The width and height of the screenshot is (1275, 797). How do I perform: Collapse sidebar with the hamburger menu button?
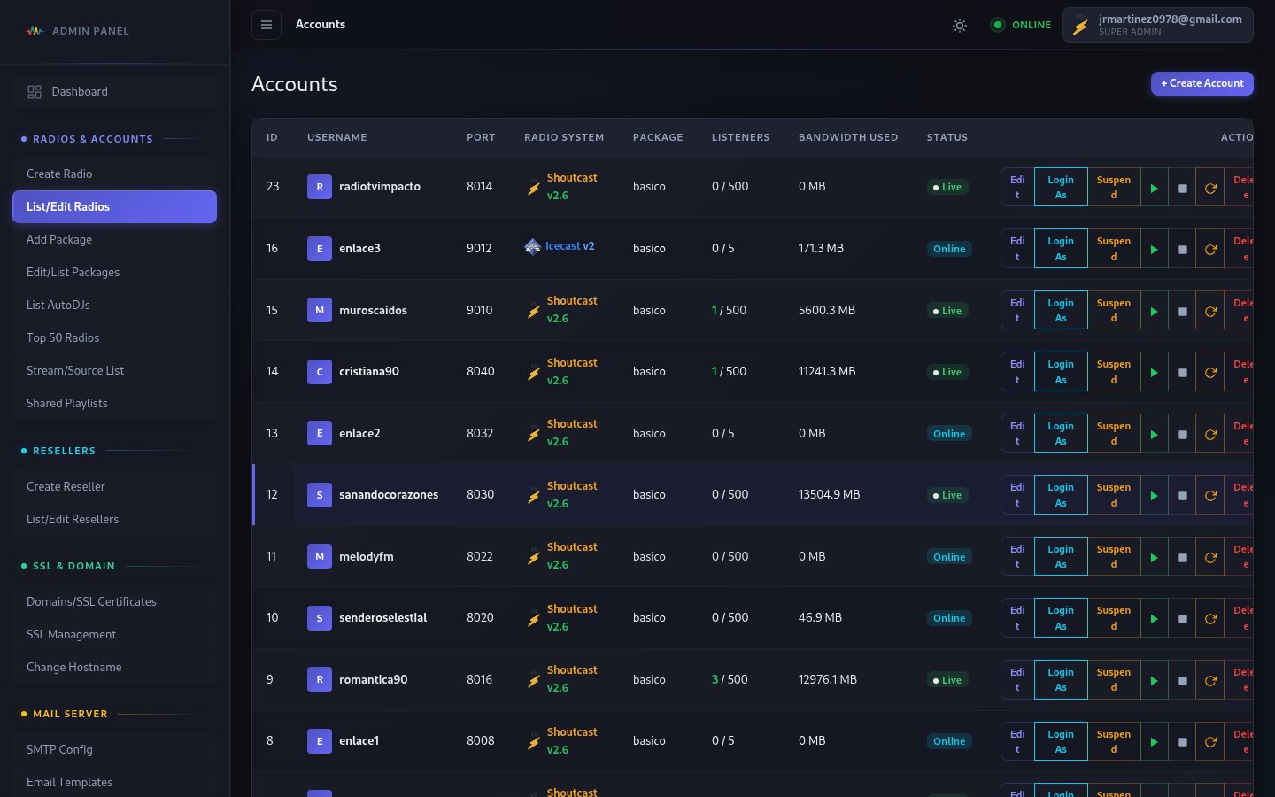267,25
